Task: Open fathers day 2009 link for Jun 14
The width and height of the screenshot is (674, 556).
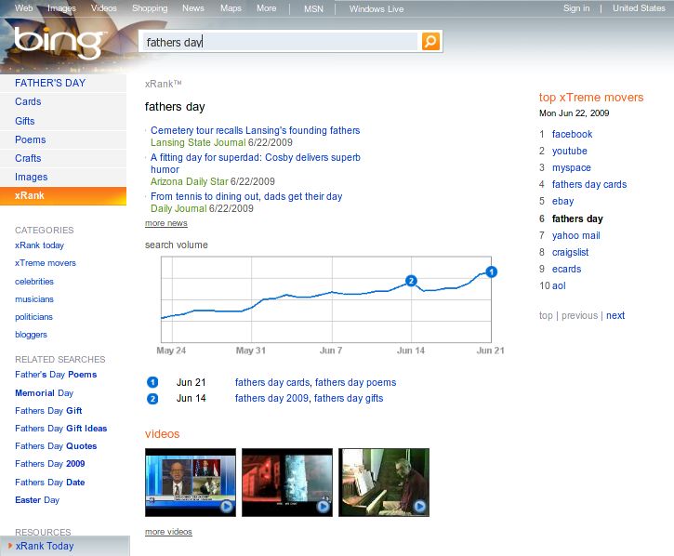Action: click(x=271, y=398)
